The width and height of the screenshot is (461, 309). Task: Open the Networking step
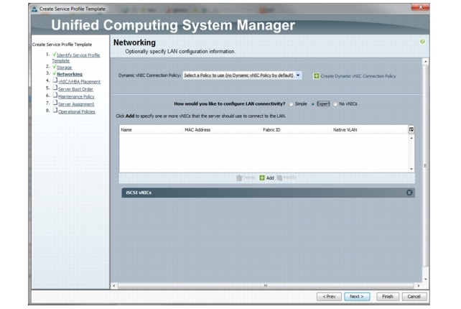70,74
